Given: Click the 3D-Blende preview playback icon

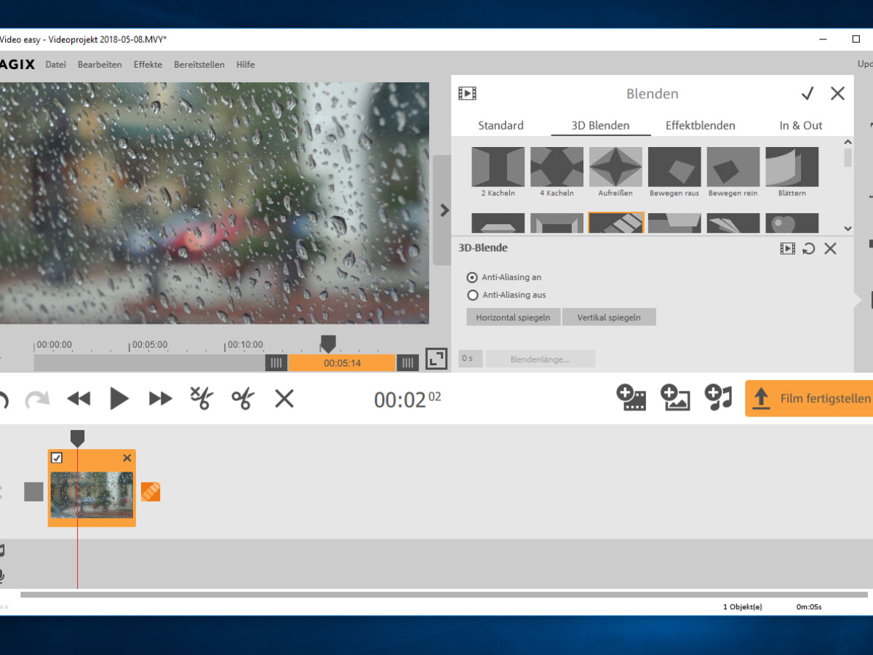Looking at the screenshot, I should [x=787, y=248].
